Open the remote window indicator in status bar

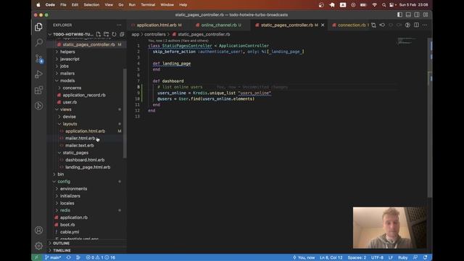click(36, 257)
